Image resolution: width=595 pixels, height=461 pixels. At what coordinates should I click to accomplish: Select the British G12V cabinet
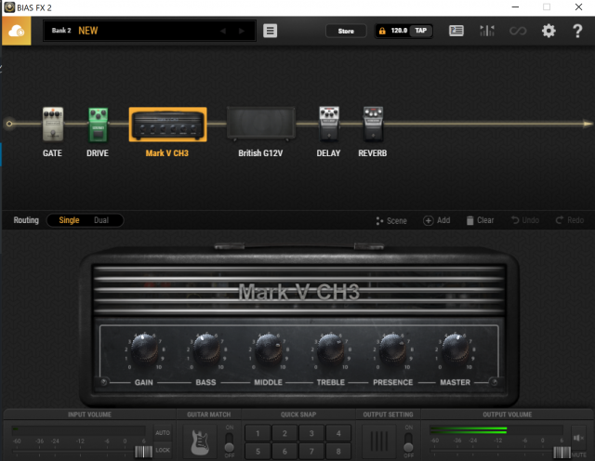point(260,124)
